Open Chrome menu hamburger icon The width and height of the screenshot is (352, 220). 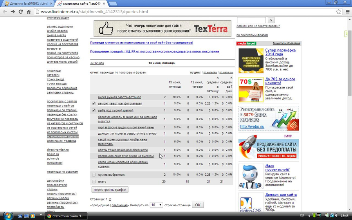(348, 12)
